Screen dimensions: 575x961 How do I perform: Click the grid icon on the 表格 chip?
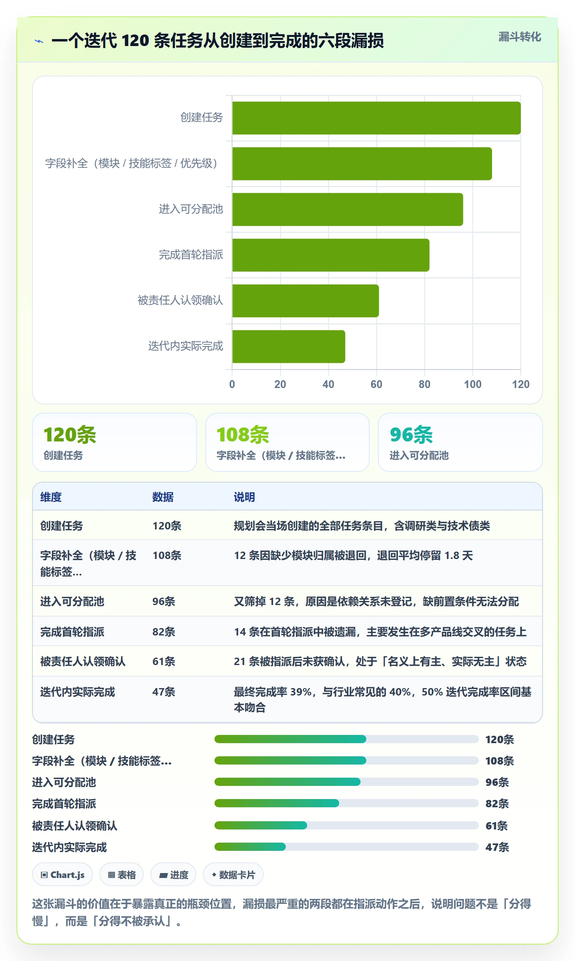(111, 875)
